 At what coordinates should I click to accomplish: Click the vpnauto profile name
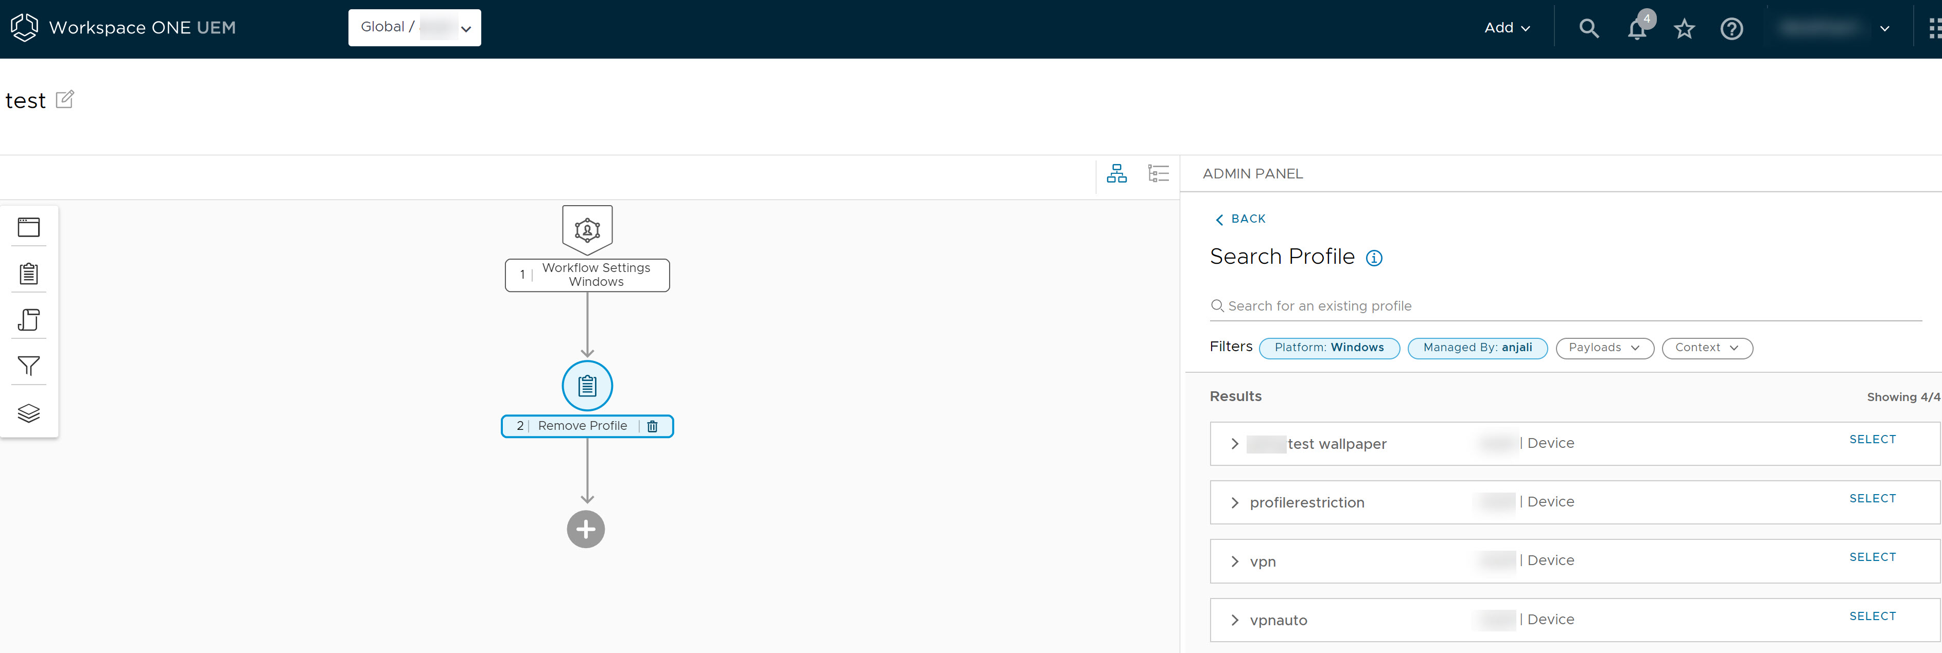point(1278,621)
